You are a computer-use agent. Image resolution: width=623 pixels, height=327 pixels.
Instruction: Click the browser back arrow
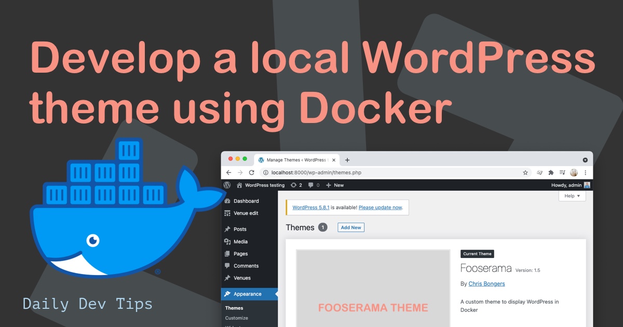(228, 172)
